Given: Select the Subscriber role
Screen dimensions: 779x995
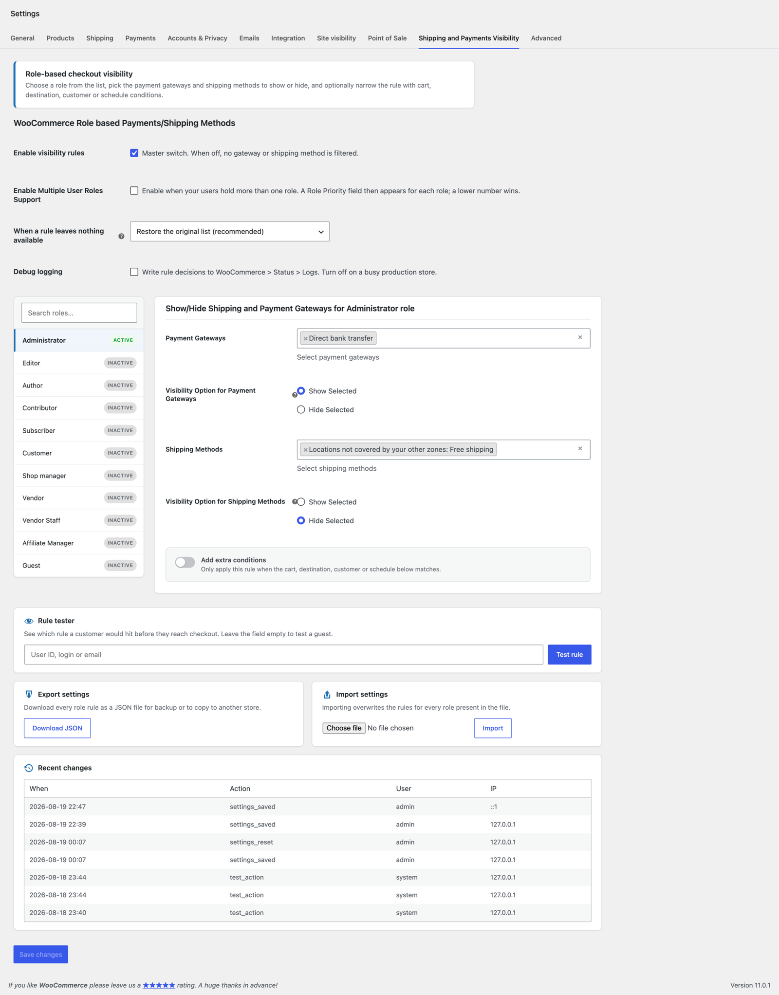Looking at the screenshot, I should tap(79, 431).
